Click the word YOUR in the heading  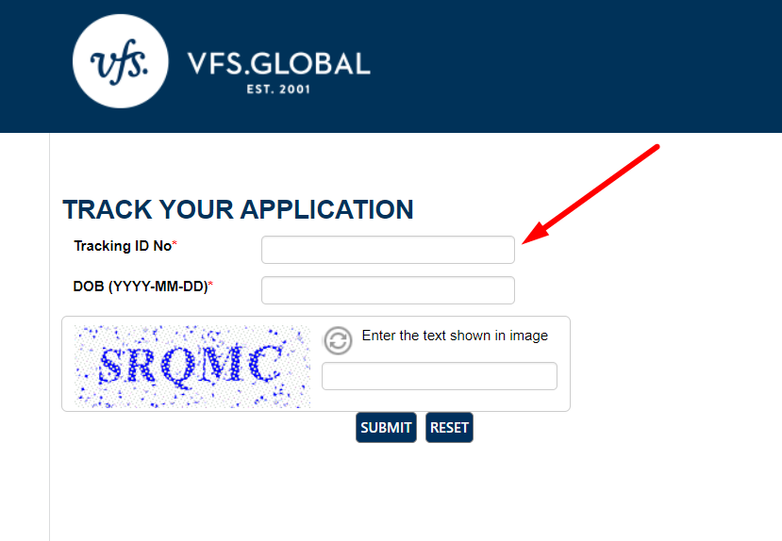[196, 209]
